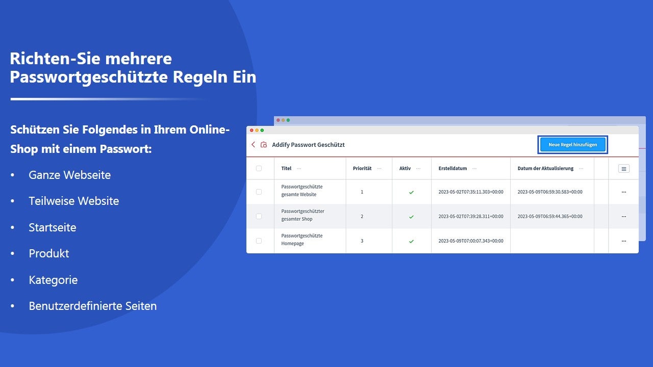Click green dot of the background window
653x367 pixels.
(x=288, y=120)
